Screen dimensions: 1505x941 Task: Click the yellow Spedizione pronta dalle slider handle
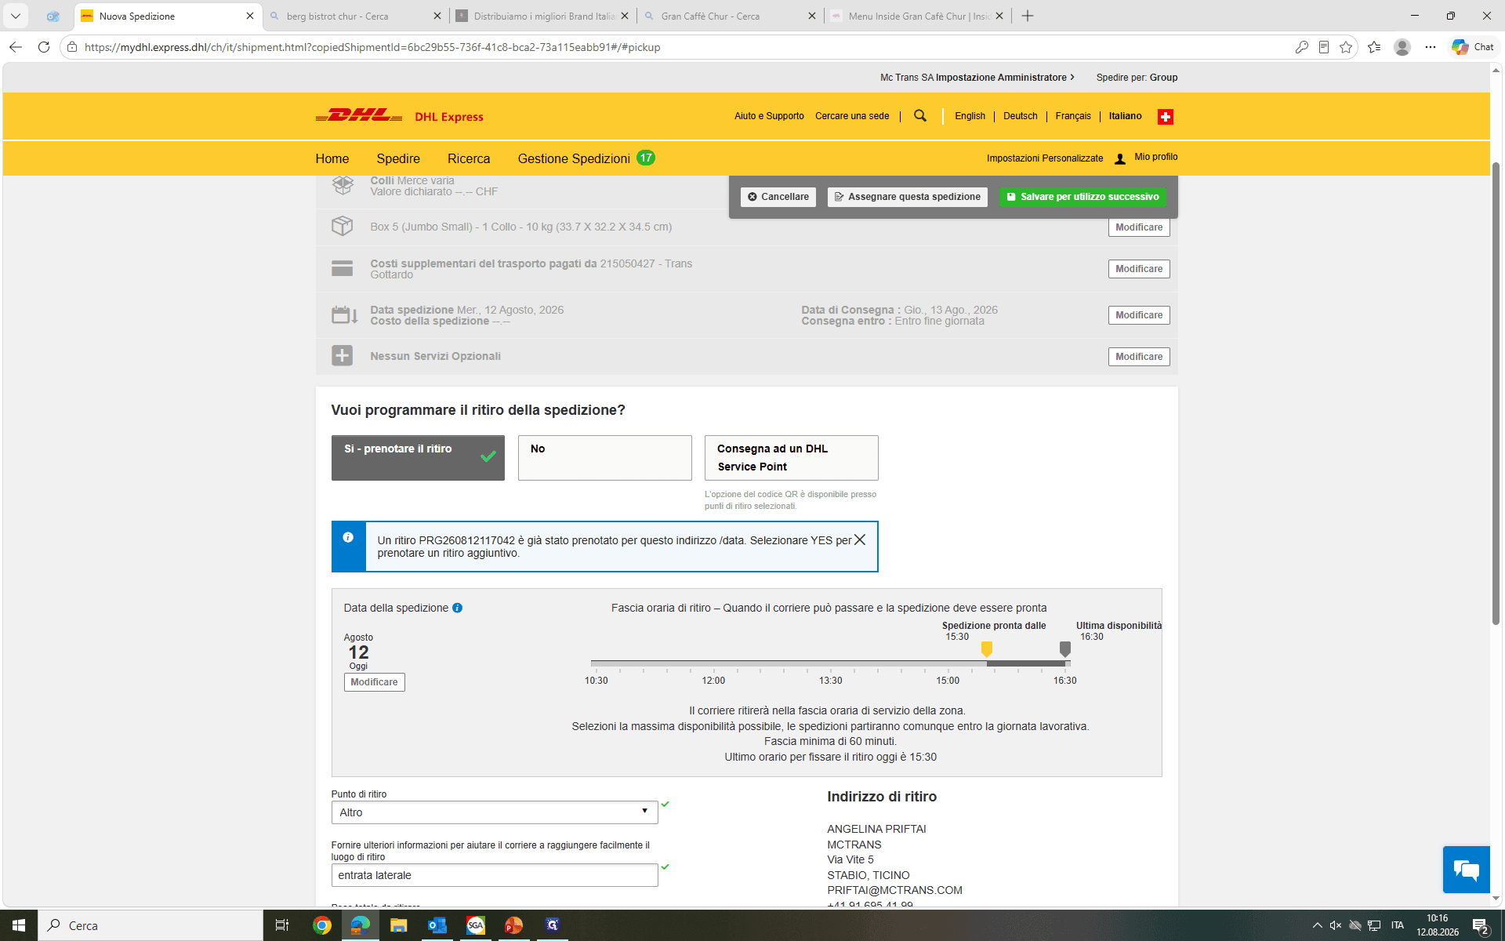987,649
